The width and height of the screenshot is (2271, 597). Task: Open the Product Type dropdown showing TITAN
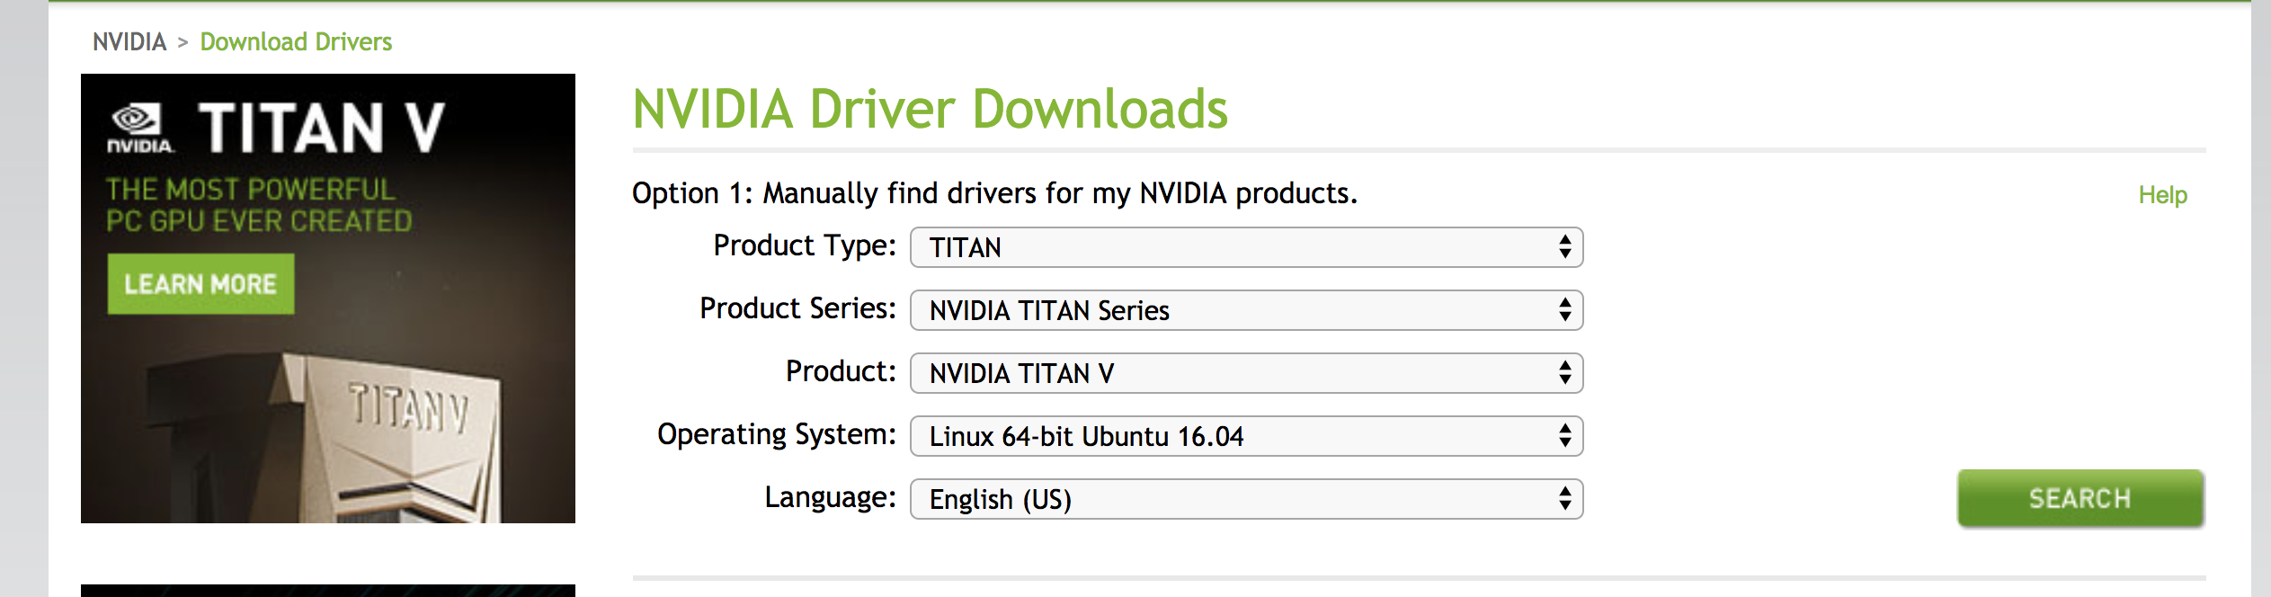click(1246, 247)
